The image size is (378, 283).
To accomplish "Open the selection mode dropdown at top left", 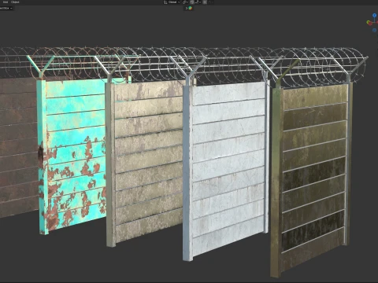I will [6, 8].
